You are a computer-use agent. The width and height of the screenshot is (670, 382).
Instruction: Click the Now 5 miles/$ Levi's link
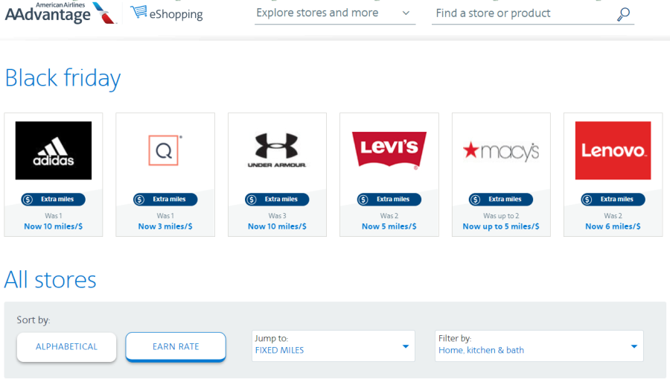pos(389,226)
